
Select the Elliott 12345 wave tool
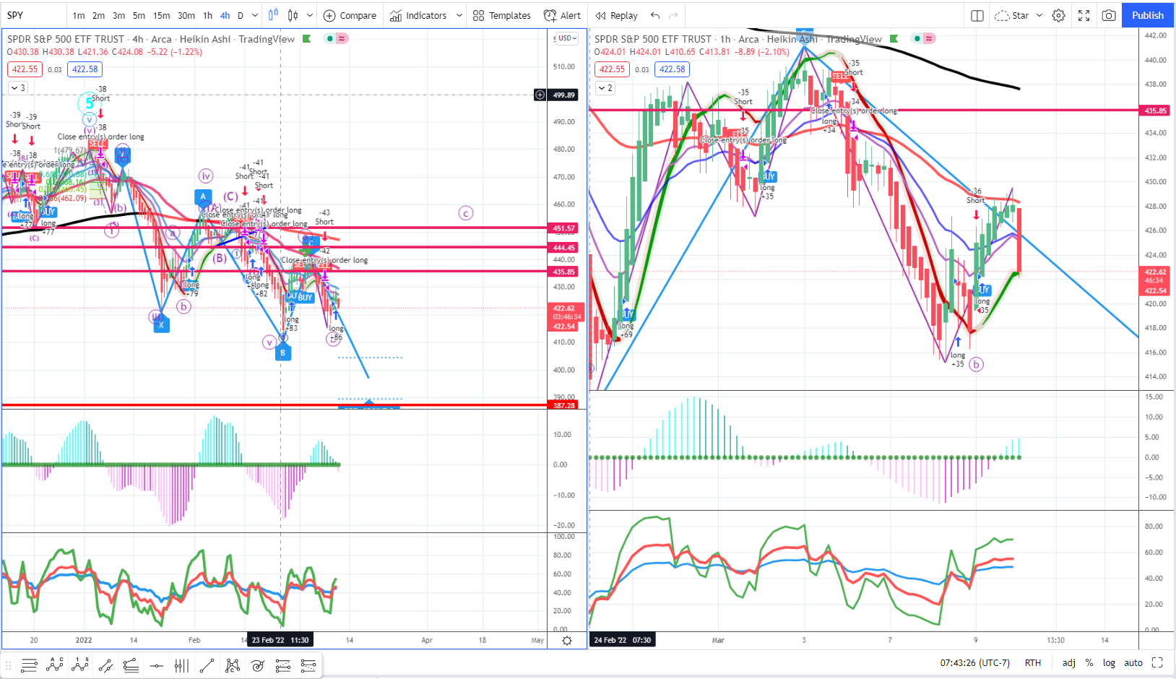point(80,665)
